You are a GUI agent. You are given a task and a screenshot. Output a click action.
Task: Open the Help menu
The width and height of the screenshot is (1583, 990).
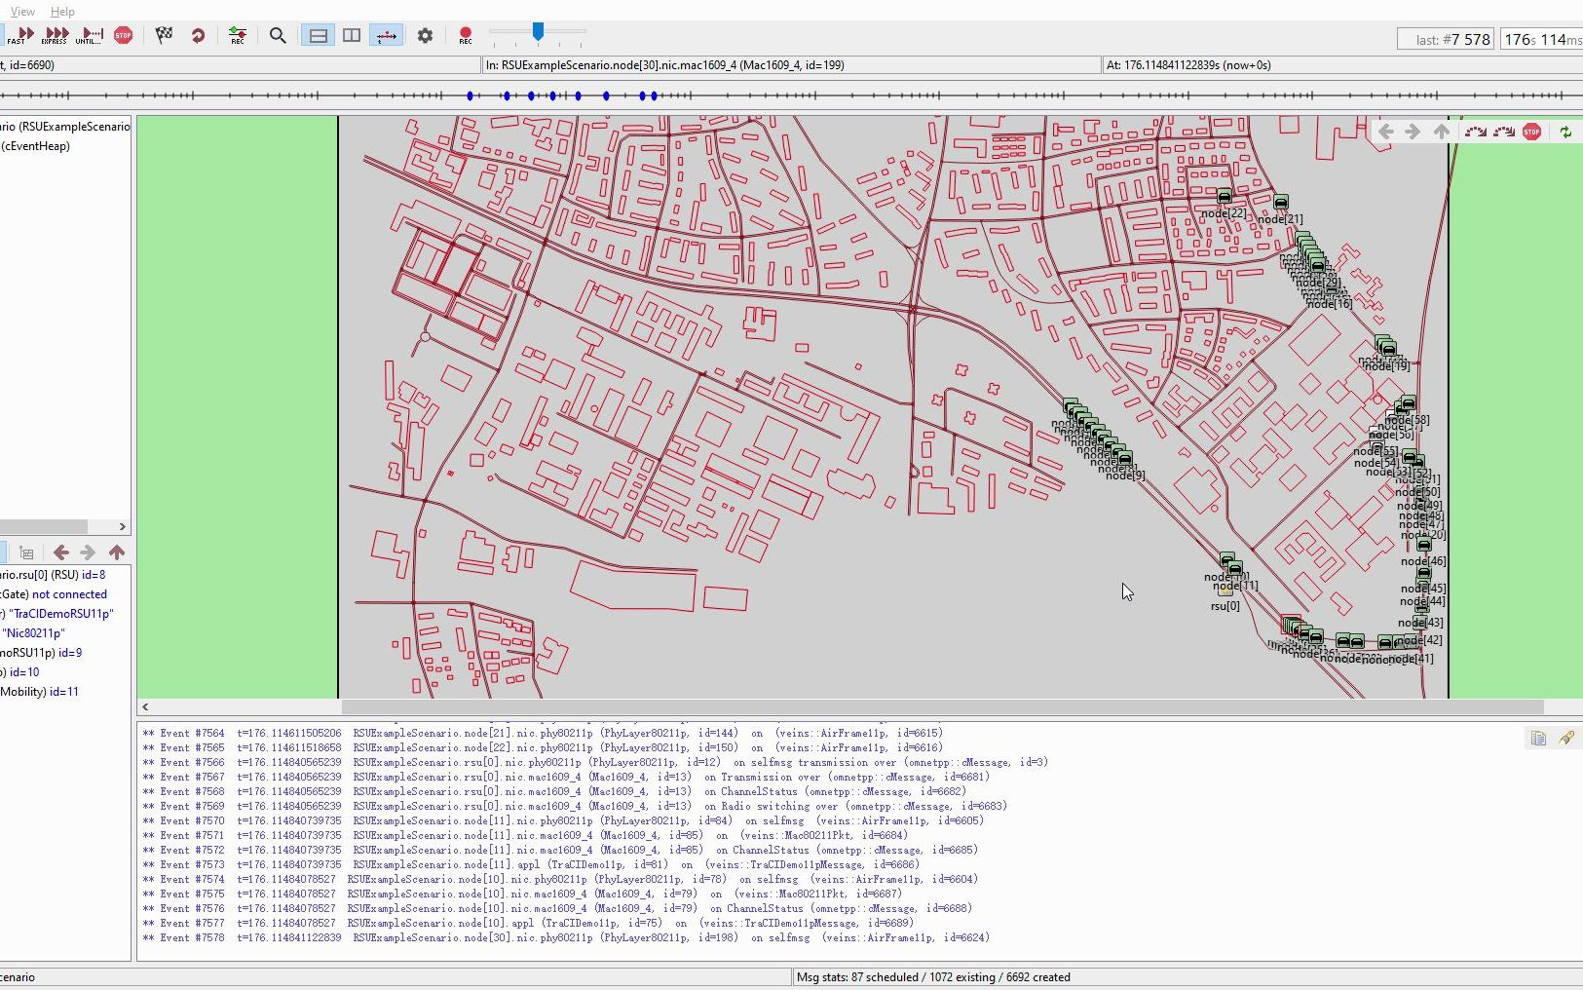point(62,12)
